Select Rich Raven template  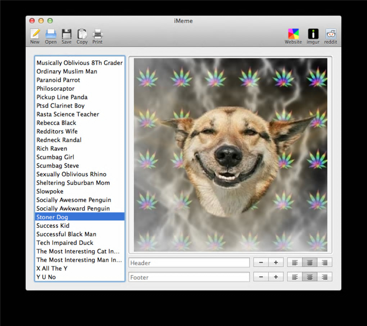point(80,148)
